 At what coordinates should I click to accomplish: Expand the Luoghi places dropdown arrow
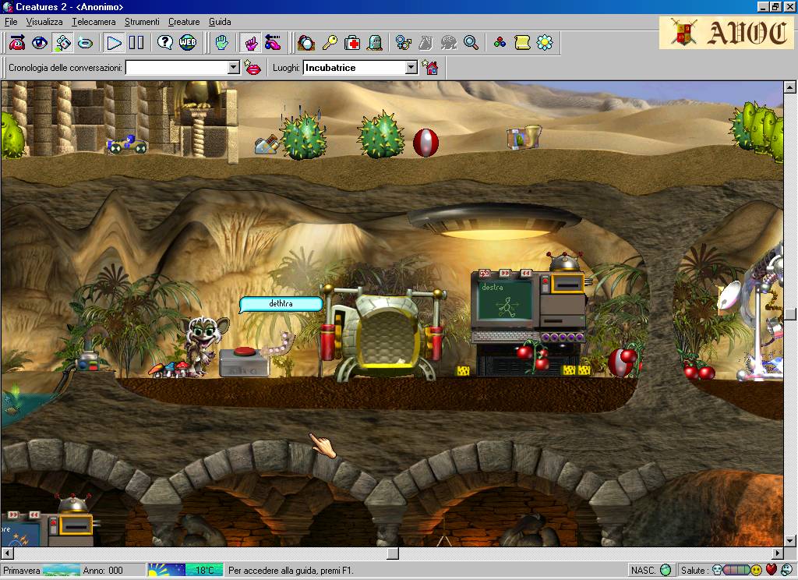(411, 68)
